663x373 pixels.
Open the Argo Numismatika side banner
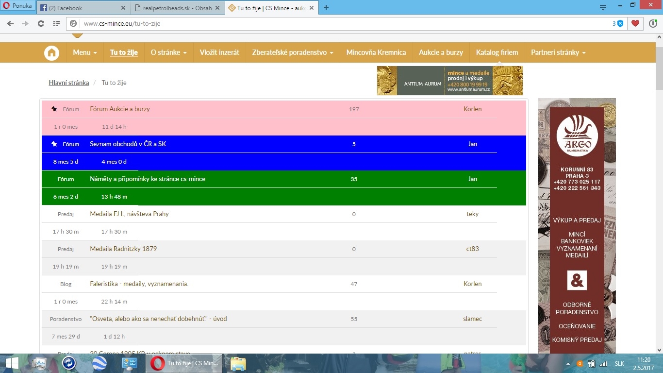[577, 226]
